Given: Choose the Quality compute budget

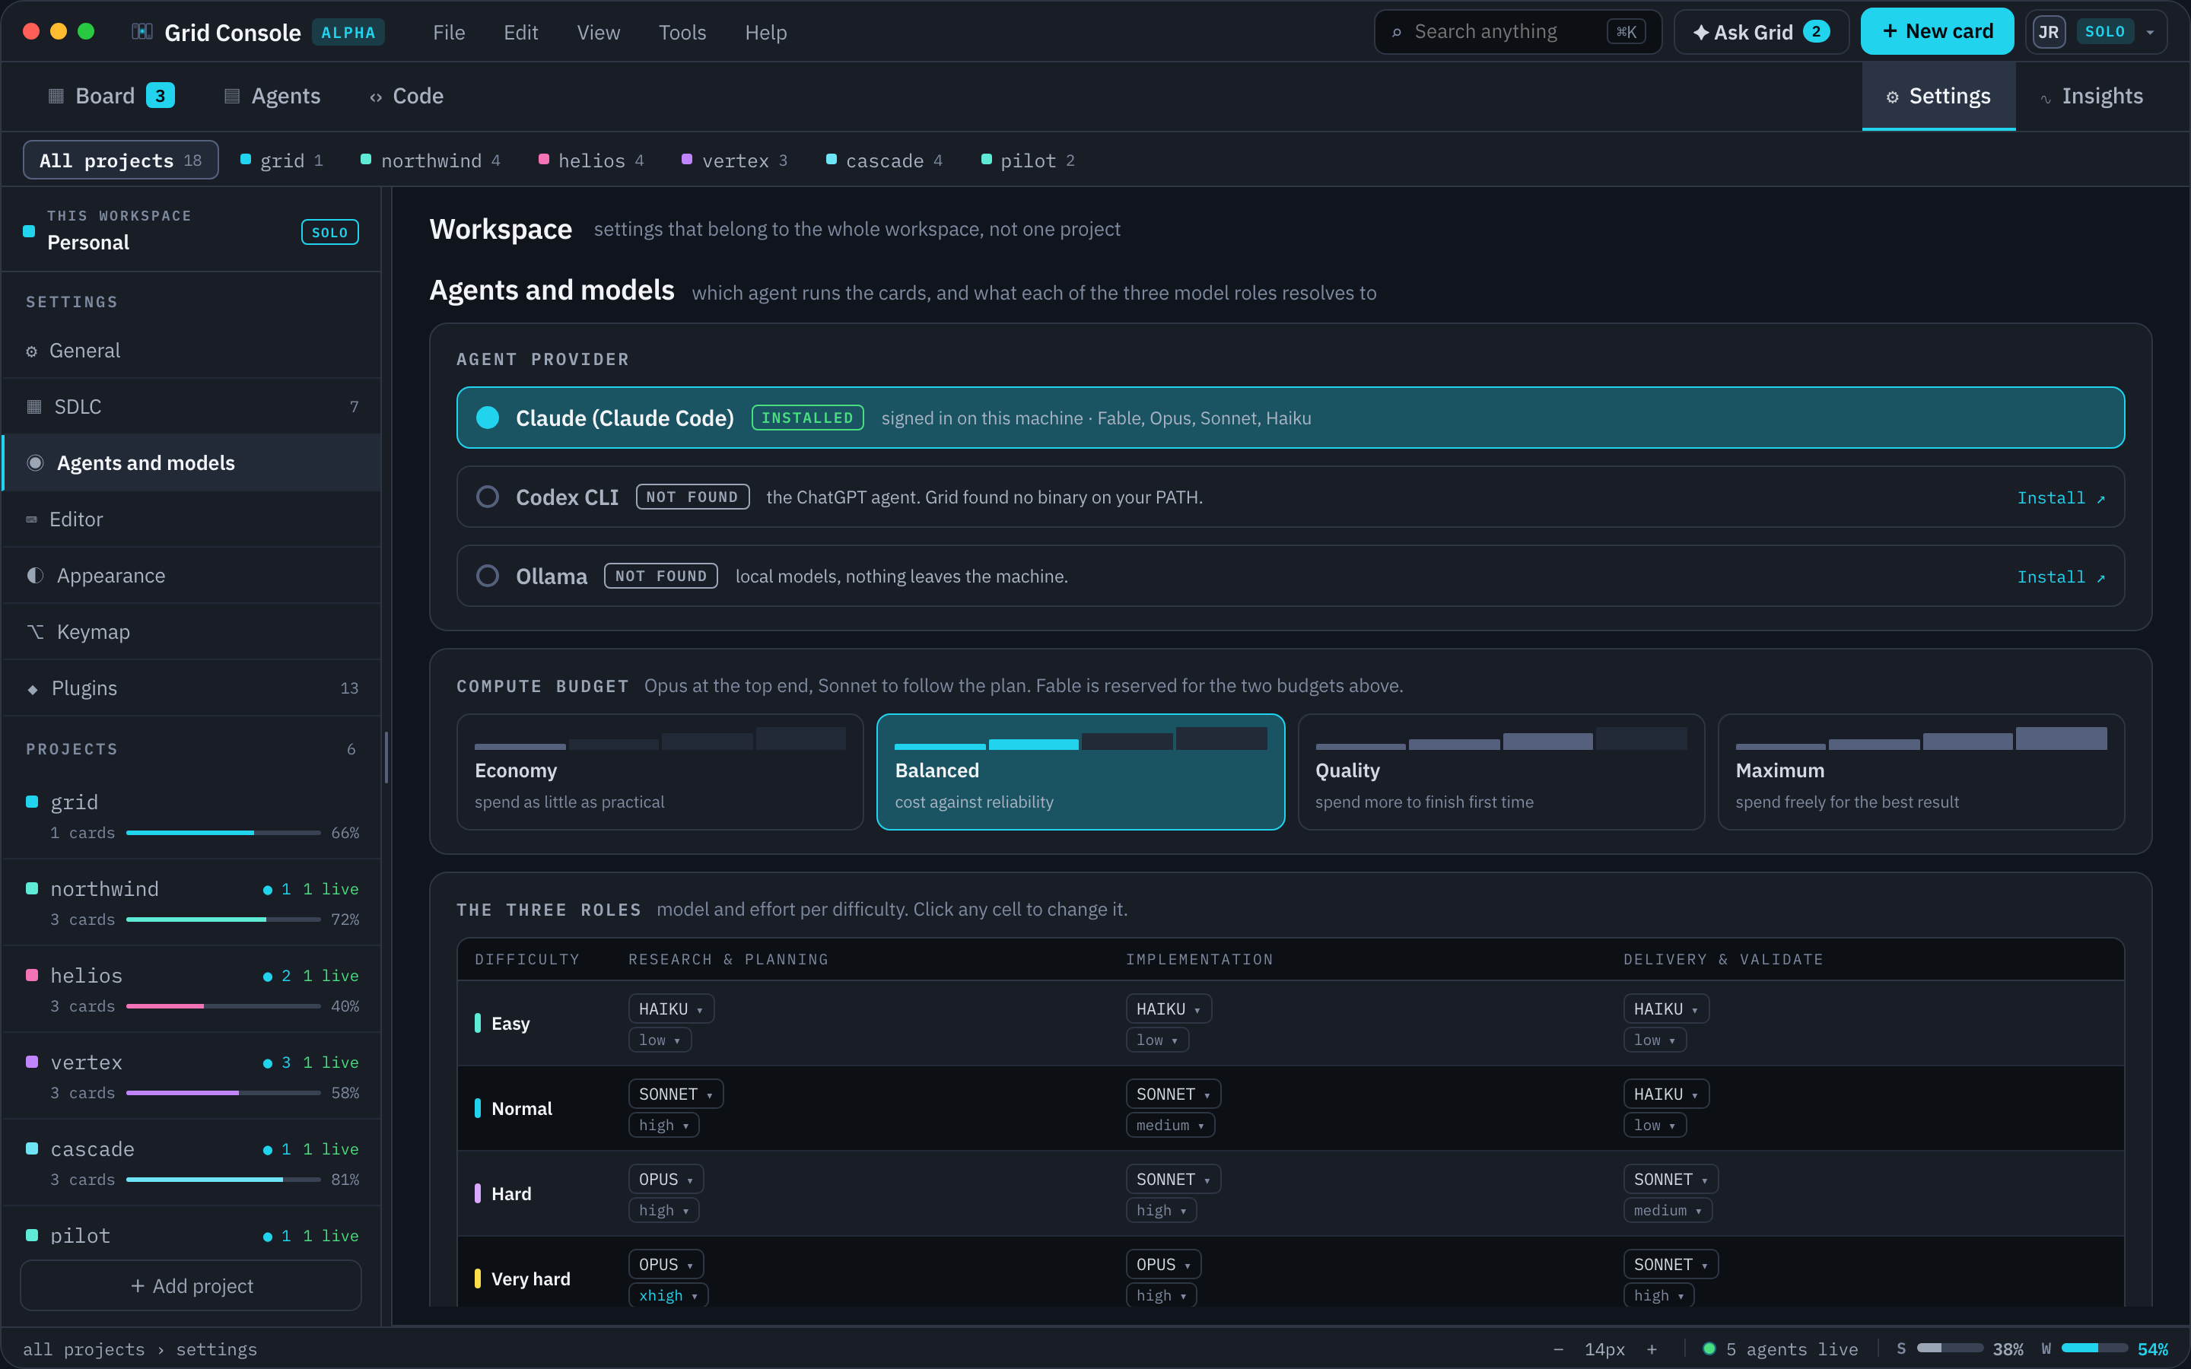Looking at the screenshot, I should [x=1500, y=771].
